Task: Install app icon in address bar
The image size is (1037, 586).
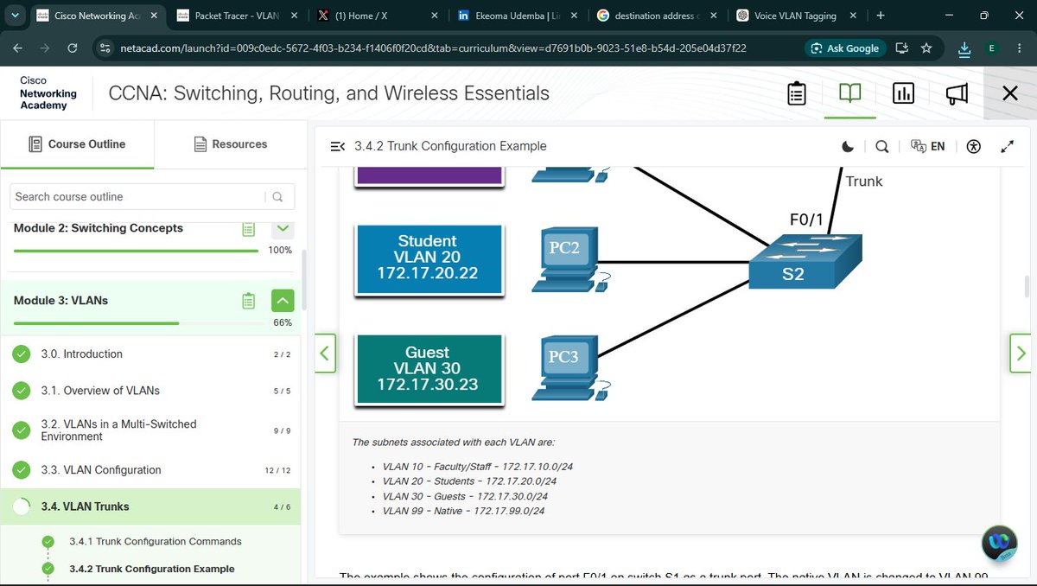Action: 901,48
